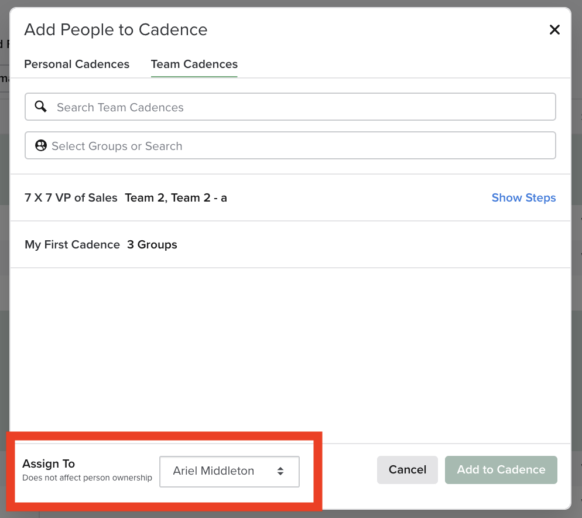Select the Team Cadences tab
Viewport: 582px width, 518px height.
(194, 64)
